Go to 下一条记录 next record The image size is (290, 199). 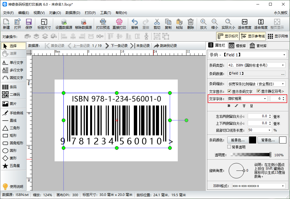[116, 45]
